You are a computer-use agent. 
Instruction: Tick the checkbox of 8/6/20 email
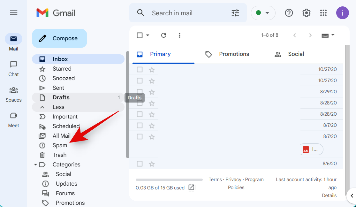pos(140,164)
